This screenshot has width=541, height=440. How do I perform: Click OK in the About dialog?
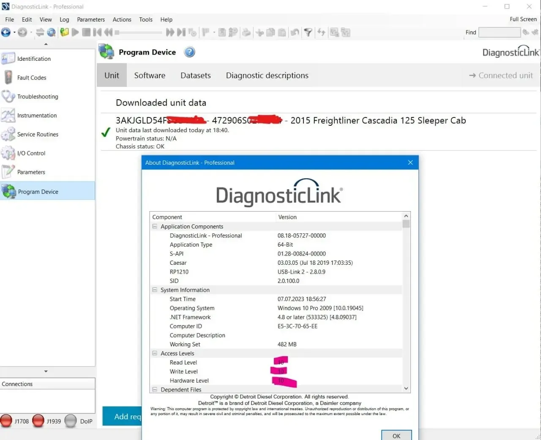click(396, 435)
